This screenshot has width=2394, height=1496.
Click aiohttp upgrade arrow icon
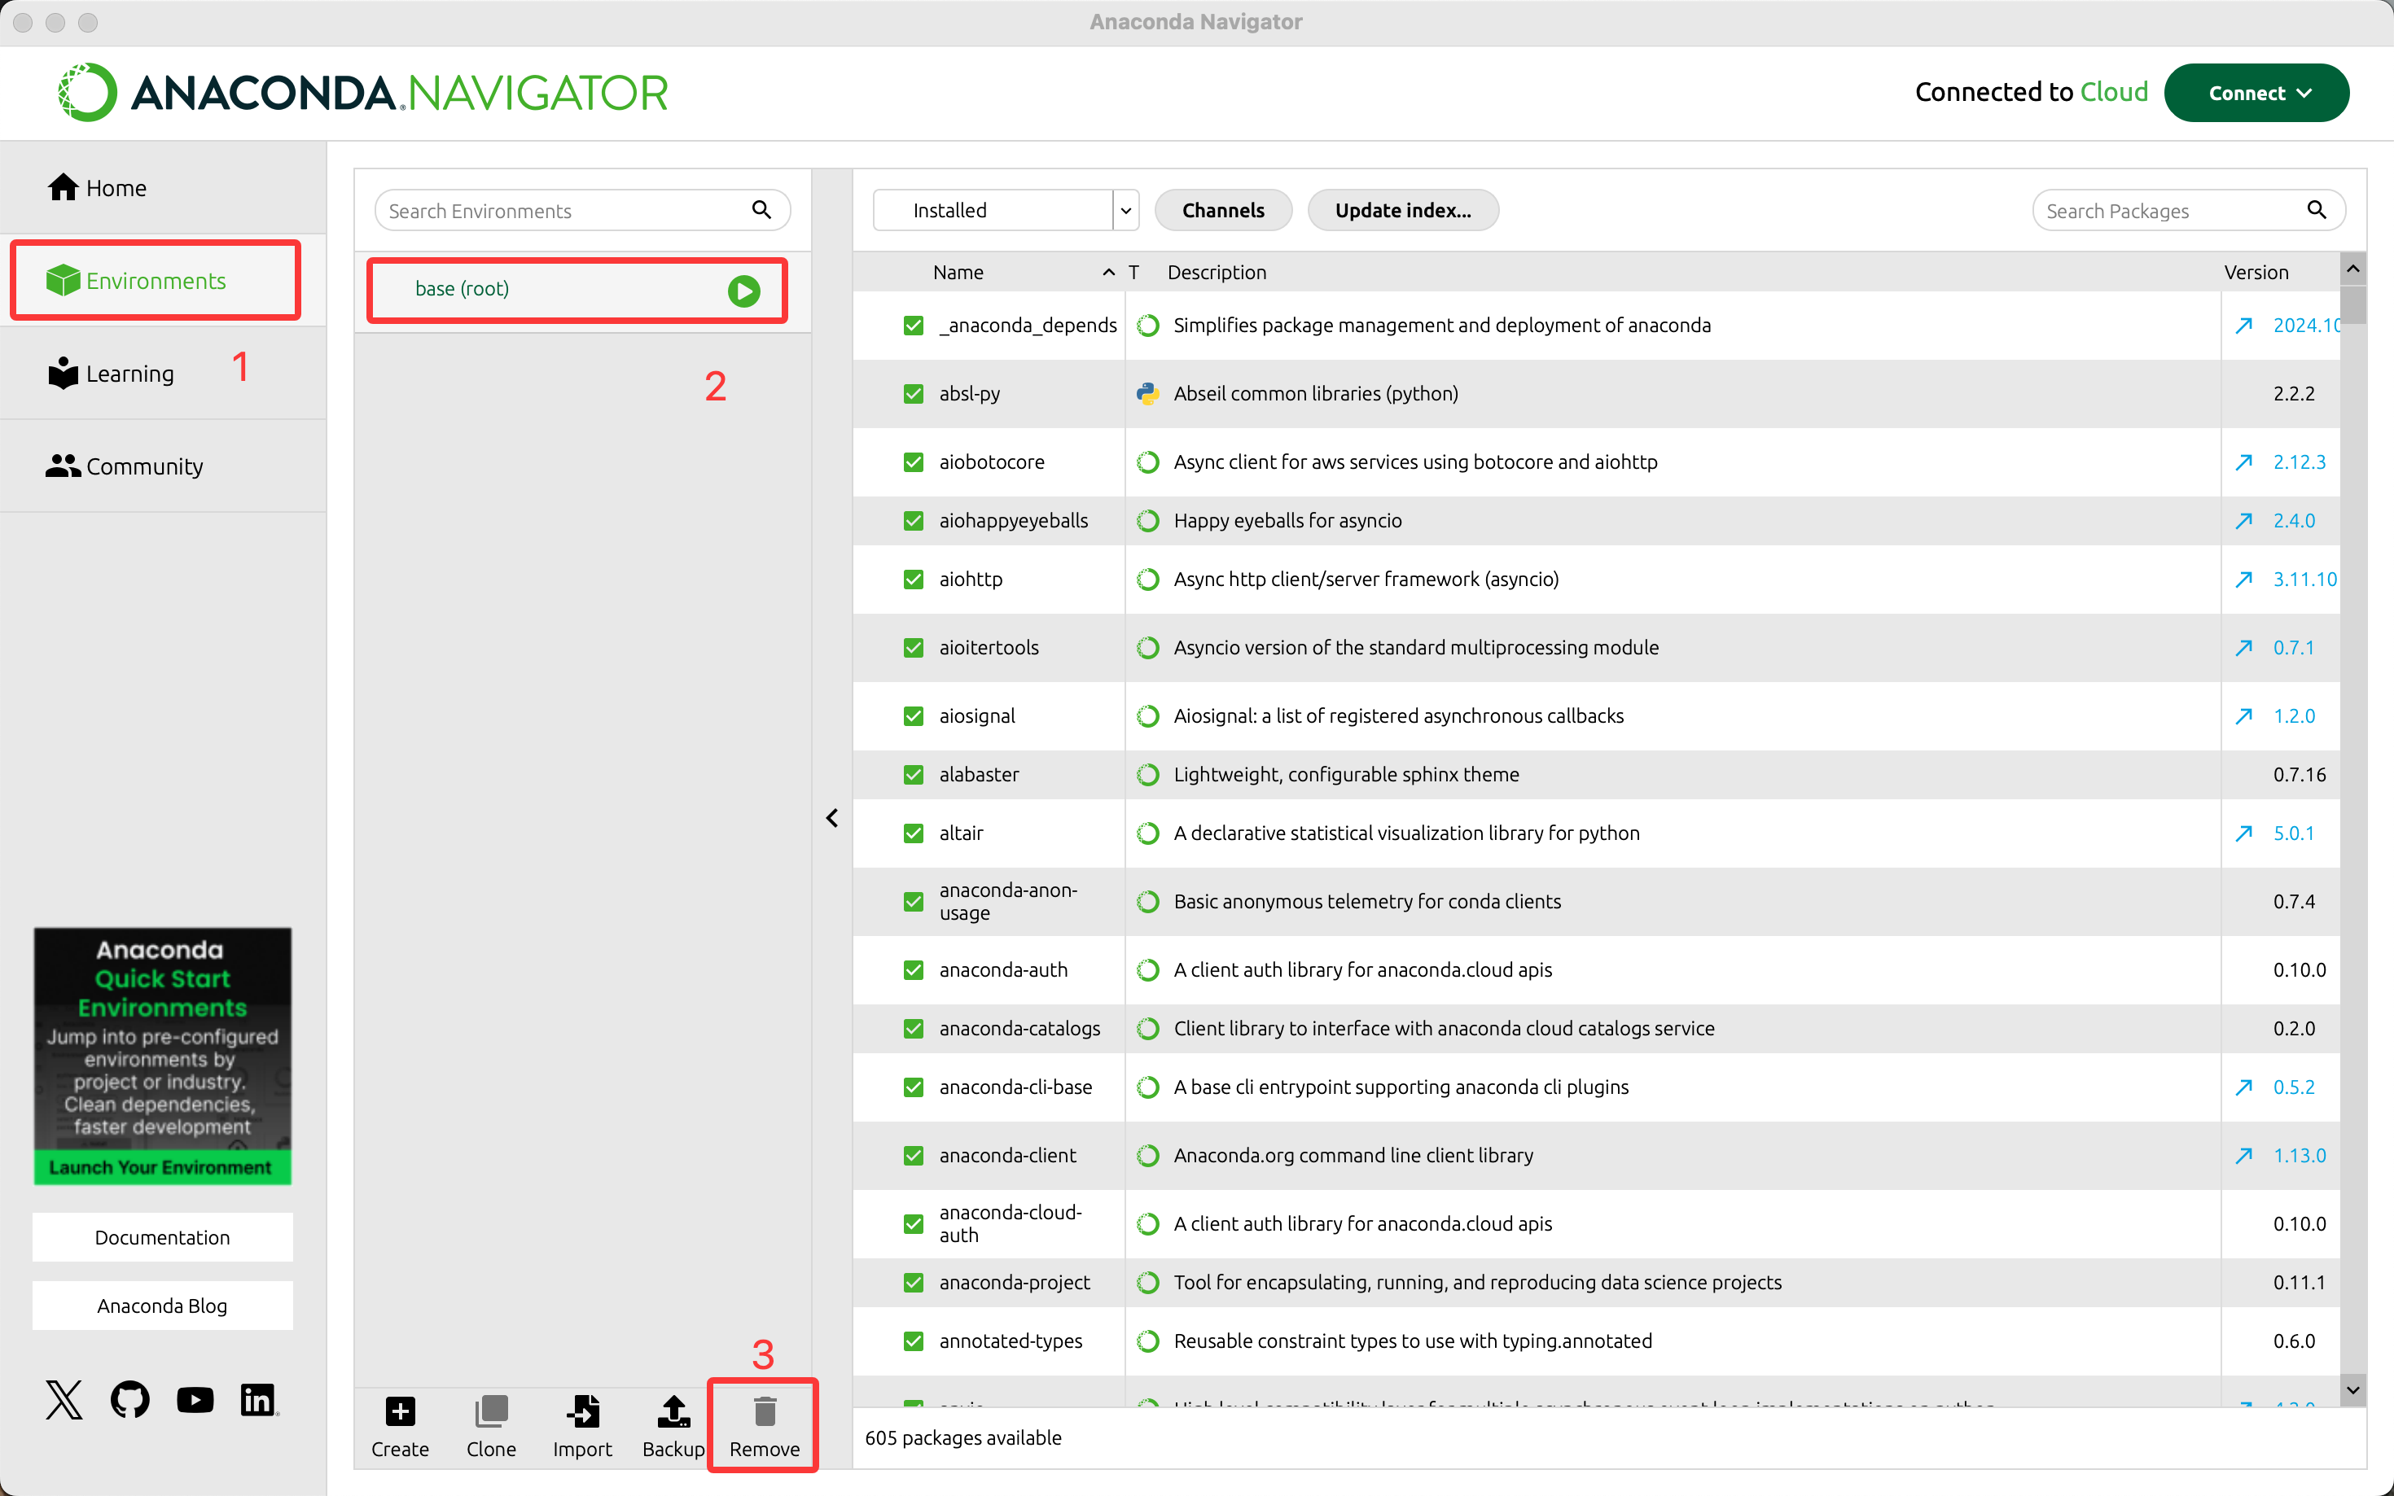[2243, 579]
